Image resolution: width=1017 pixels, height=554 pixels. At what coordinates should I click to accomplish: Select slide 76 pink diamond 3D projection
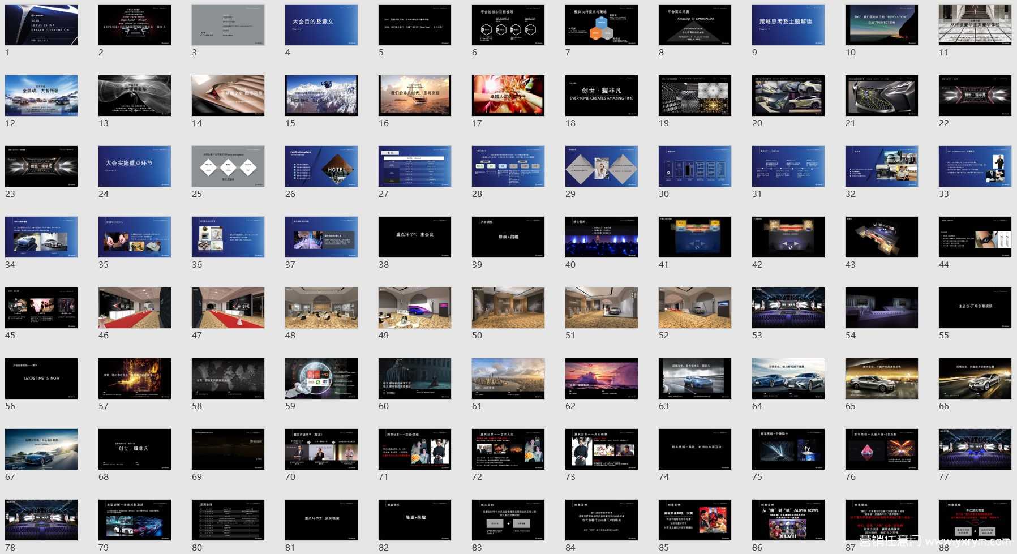pos(882,449)
